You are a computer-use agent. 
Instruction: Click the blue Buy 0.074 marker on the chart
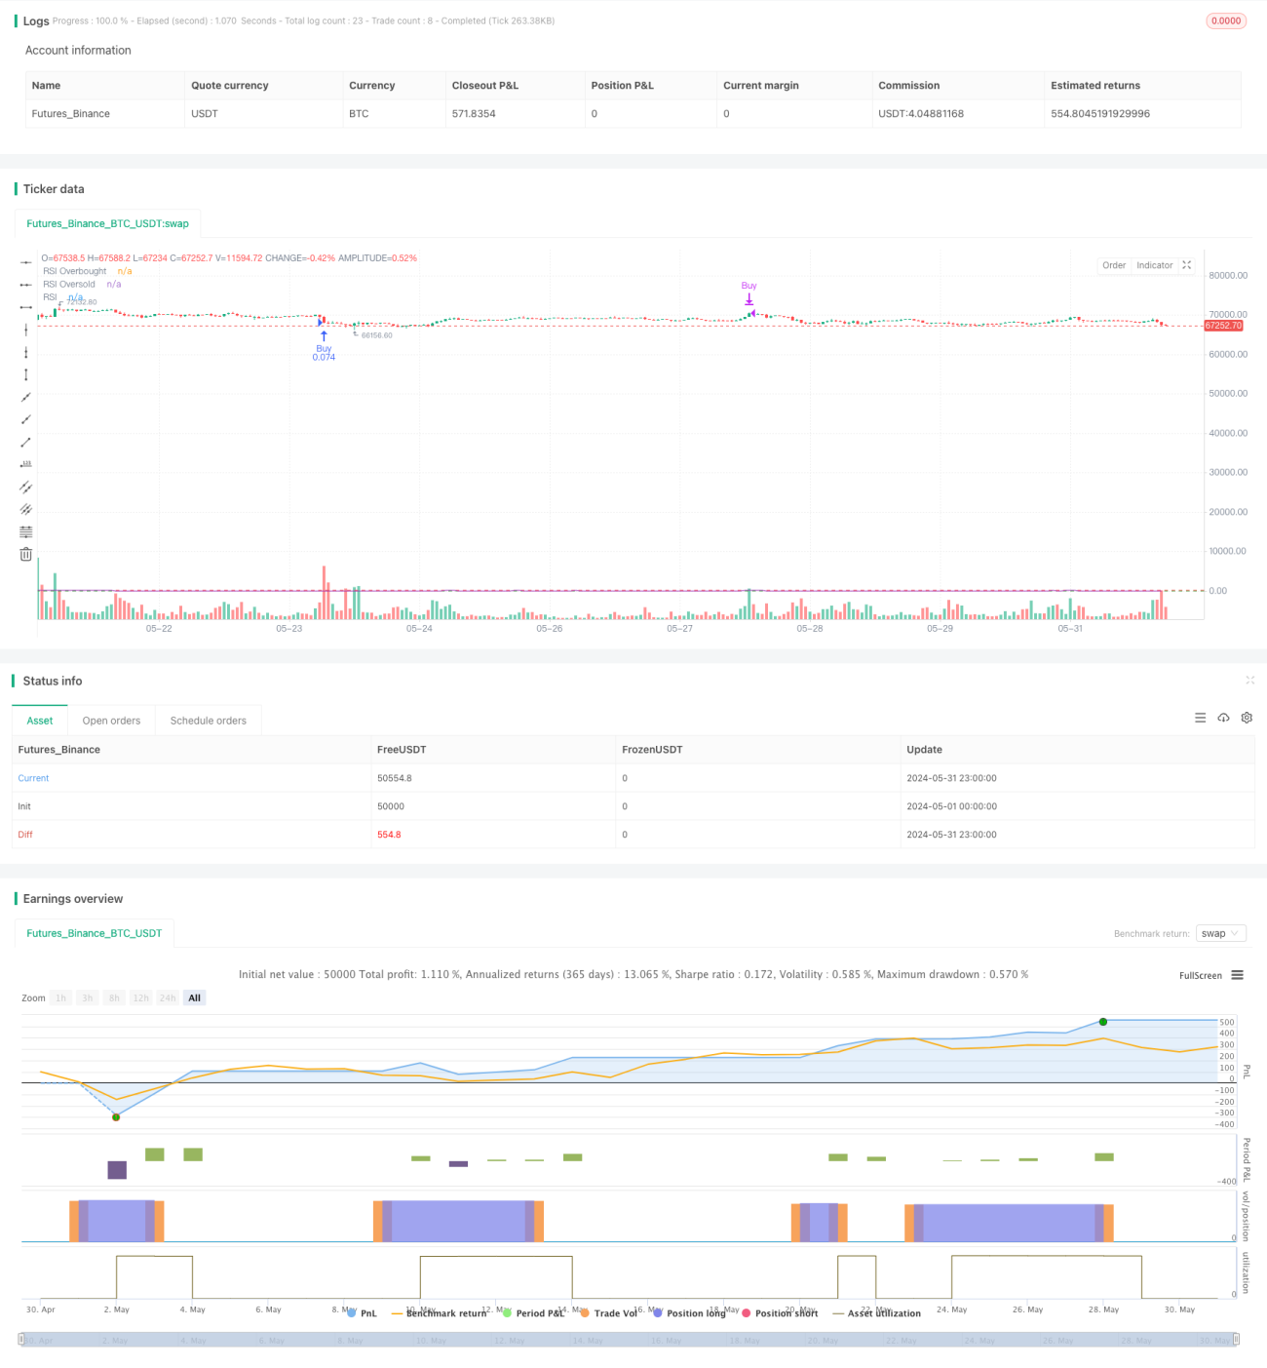tap(324, 346)
